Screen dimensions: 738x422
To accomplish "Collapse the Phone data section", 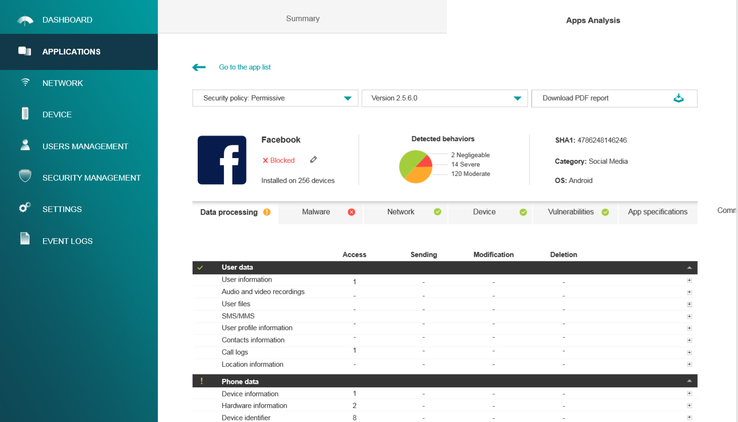I will (689, 381).
